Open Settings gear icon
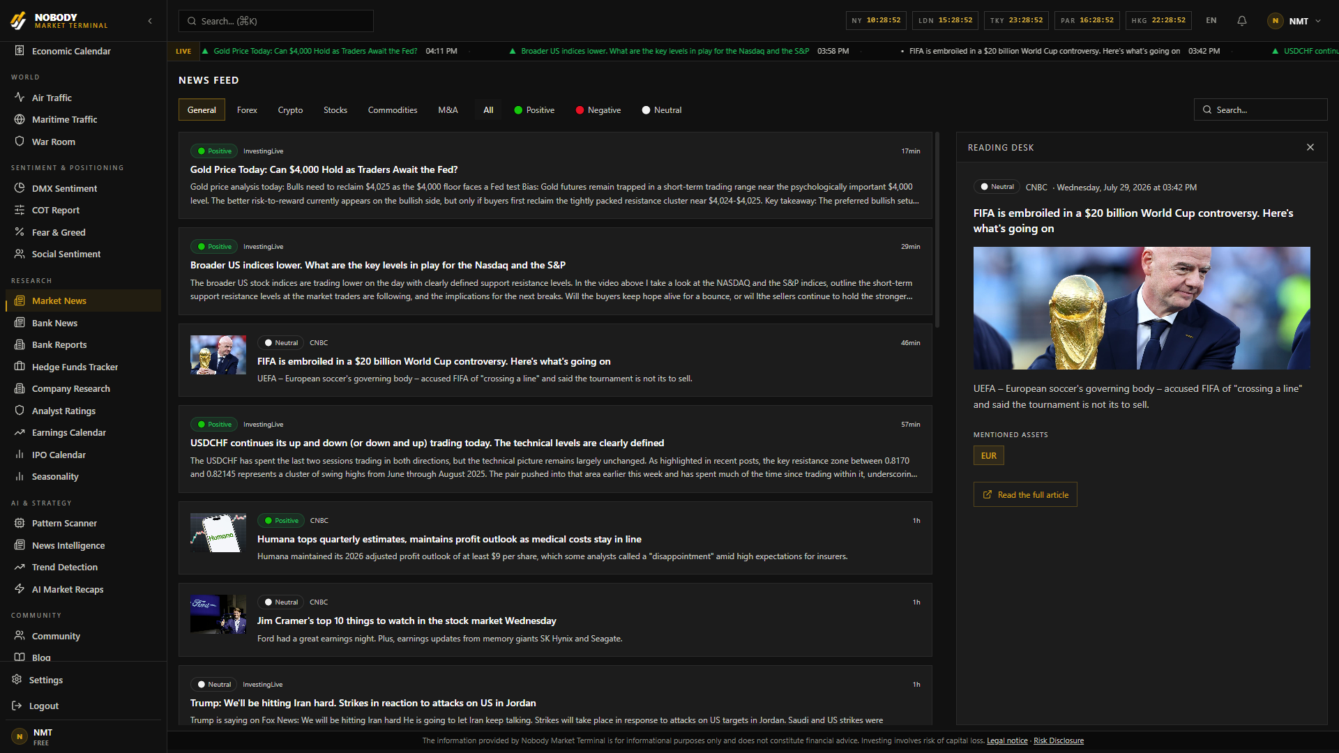Image resolution: width=1339 pixels, height=753 pixels. [17, 680]
